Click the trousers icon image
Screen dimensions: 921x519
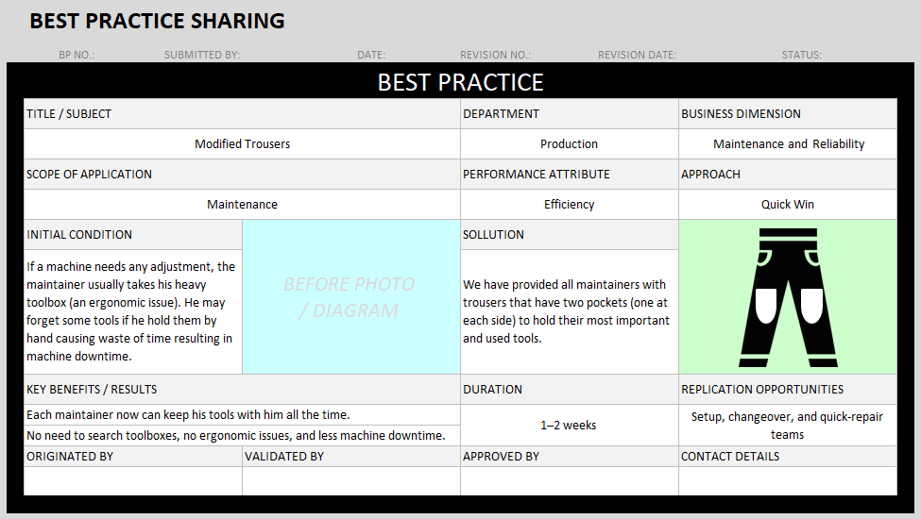[x=787, y=297]
